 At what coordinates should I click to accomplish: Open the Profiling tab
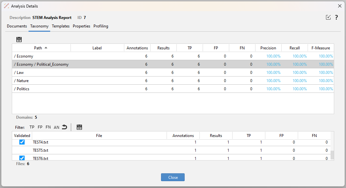(x=101, y=26)
